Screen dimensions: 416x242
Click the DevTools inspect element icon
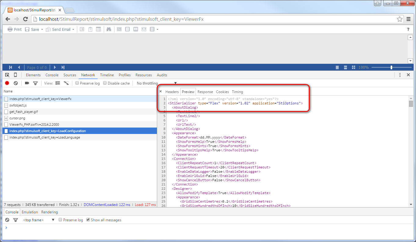(7, 75)
